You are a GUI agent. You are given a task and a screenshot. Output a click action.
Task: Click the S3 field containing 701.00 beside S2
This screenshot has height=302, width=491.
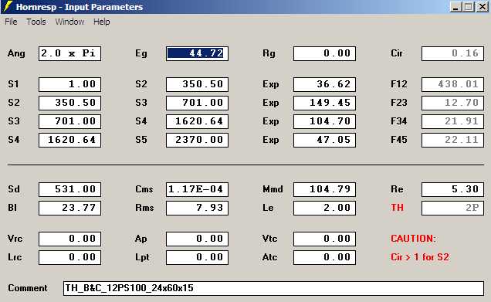click(x=198, y=103)
